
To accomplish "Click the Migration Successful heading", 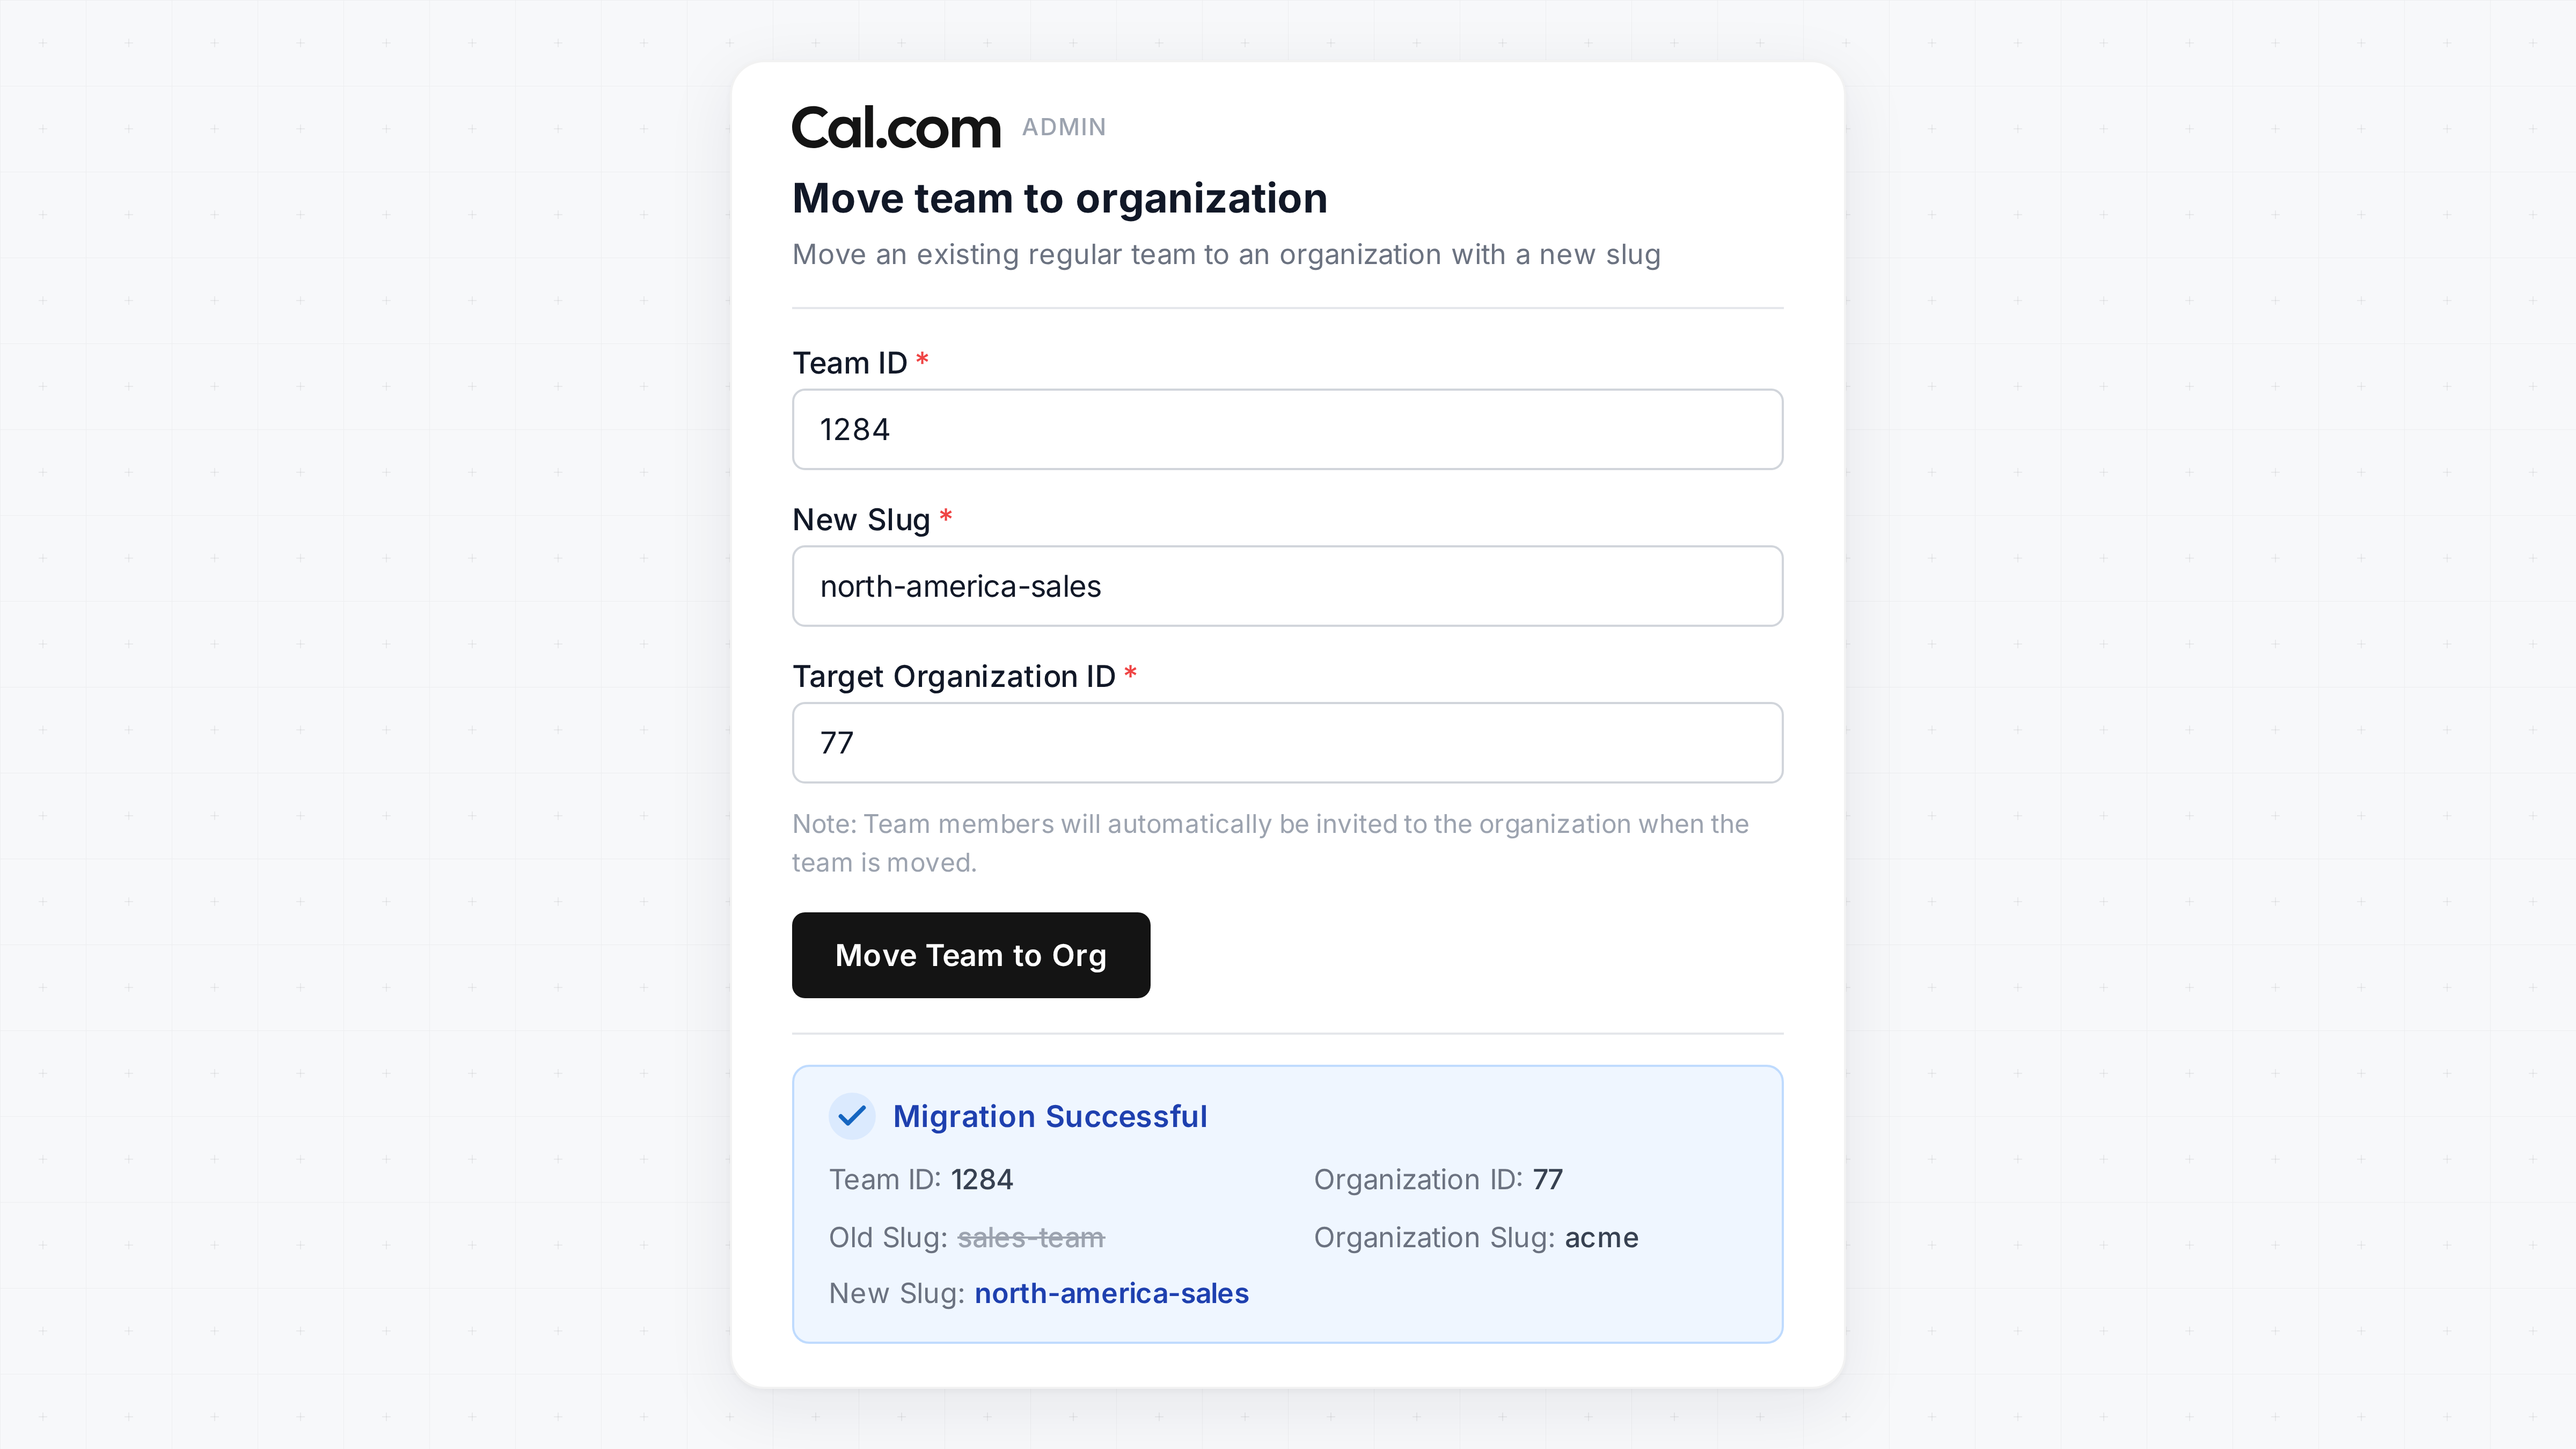I will coord(1050,1116).
